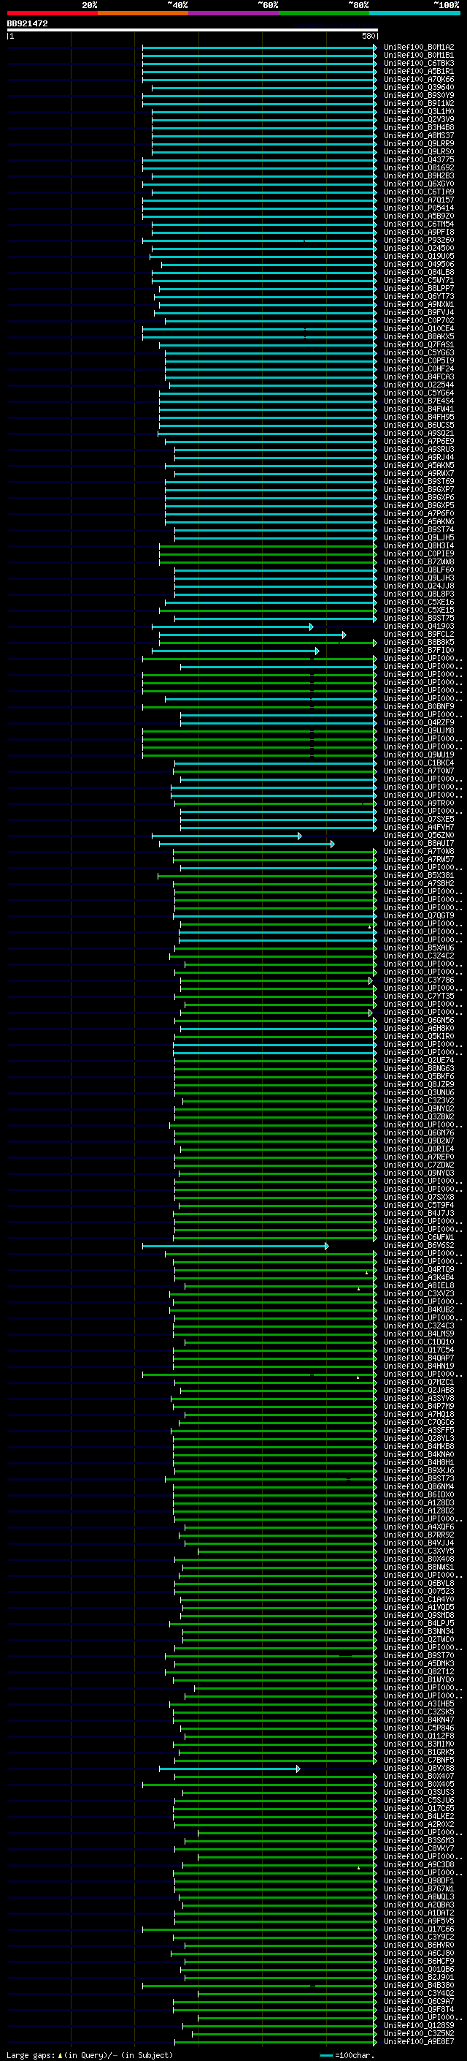Screen dimensions: 467x2061
Task: Open hit UniRef100_C6TBK3
Action: (418, 63)
